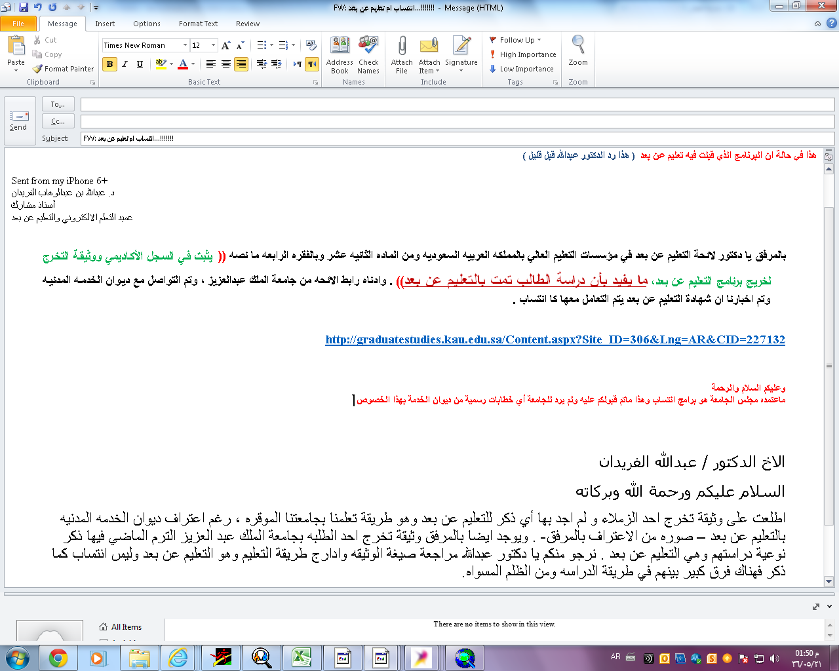Viewport: 839px width, 671px height.
Task: Apply the yellow text highlight color
Action: [x=161, y=64]
